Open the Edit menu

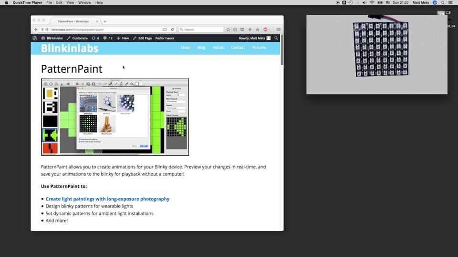[x=59, y=3]
